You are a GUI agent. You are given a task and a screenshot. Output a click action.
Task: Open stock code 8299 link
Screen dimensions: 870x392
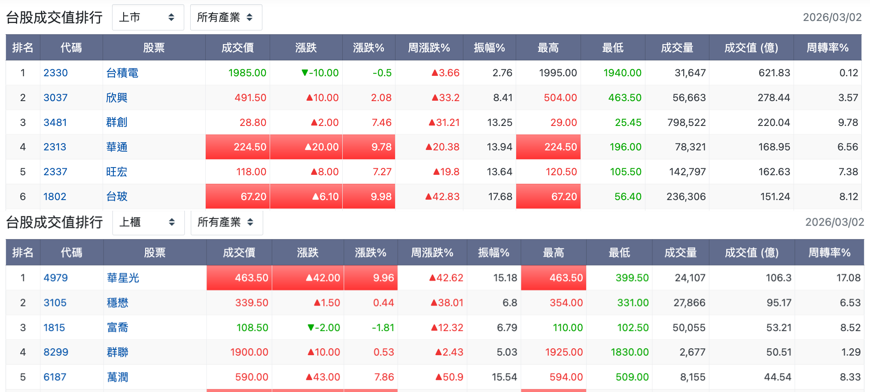click(56, 352)
